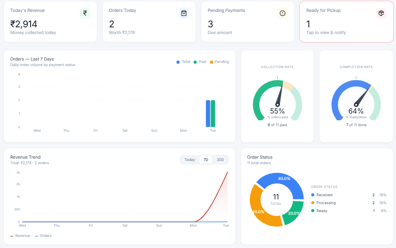Click the Revenue Trend heading
Screen dimensions: 396x248
[x=25, y=157]
